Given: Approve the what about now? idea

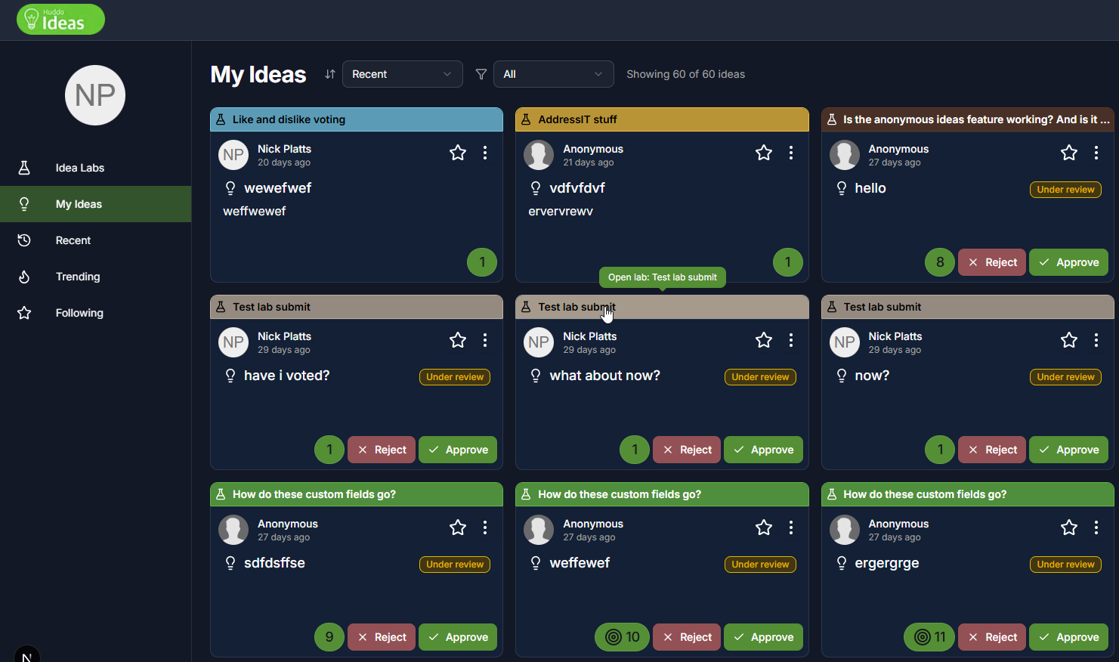Looking at the screenshot, I should pyautogui.click(x=763, y=450).
